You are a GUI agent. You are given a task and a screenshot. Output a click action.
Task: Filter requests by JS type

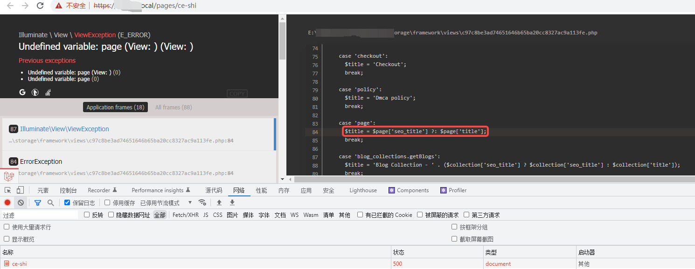[x=206, y=215]
